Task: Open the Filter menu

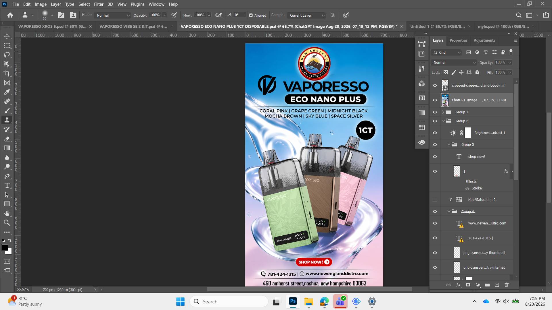Action: point(99,4)
